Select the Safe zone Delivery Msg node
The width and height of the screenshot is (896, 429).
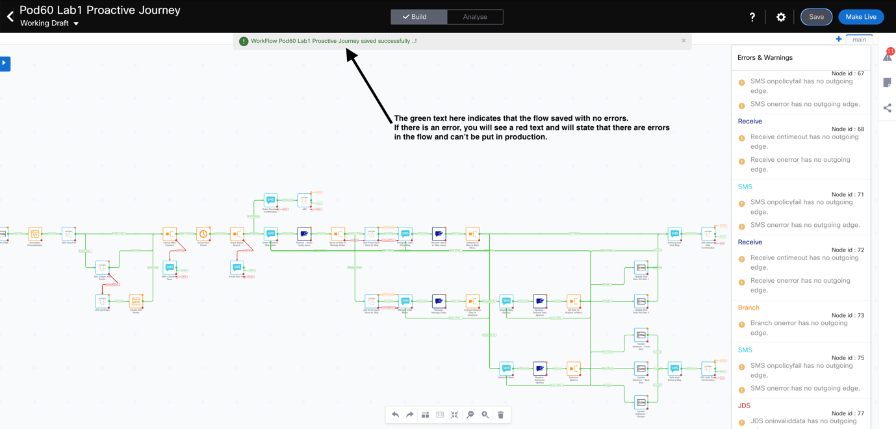(x=674, y=369)
